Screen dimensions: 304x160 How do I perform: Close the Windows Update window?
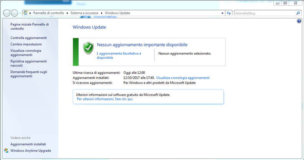(296, 3)
